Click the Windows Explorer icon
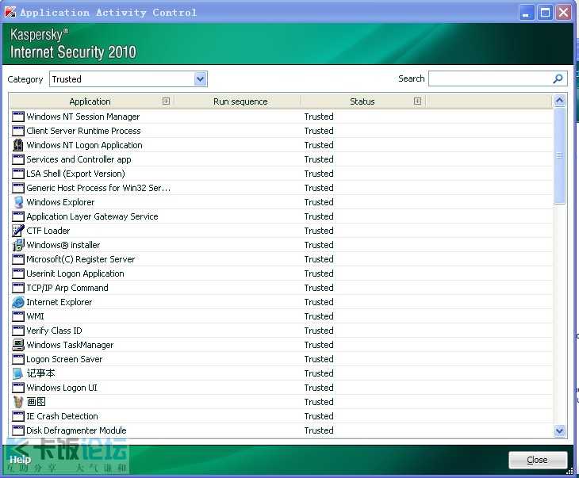This screenshot has width=579, height=478. (18, 202)
